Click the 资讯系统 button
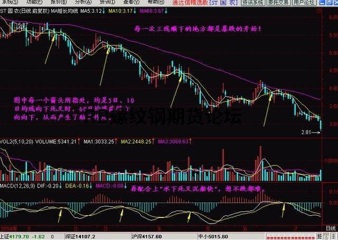 tap(252, 2)
